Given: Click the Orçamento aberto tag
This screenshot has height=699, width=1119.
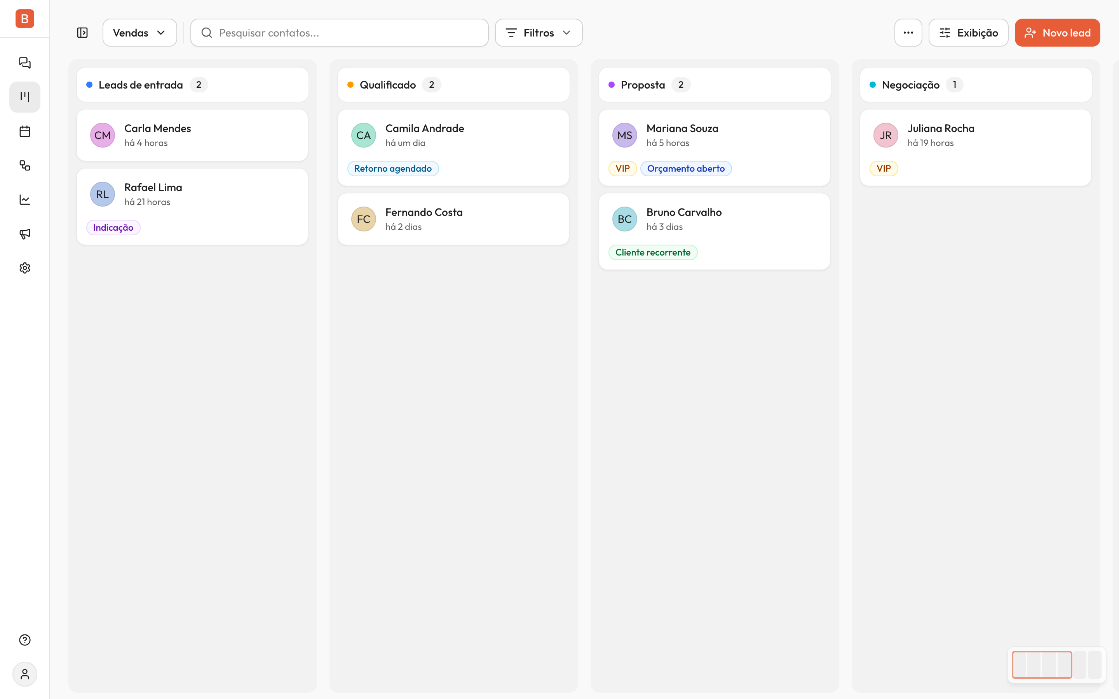Looking at the screenshot, I should click(x=686, y=168).
